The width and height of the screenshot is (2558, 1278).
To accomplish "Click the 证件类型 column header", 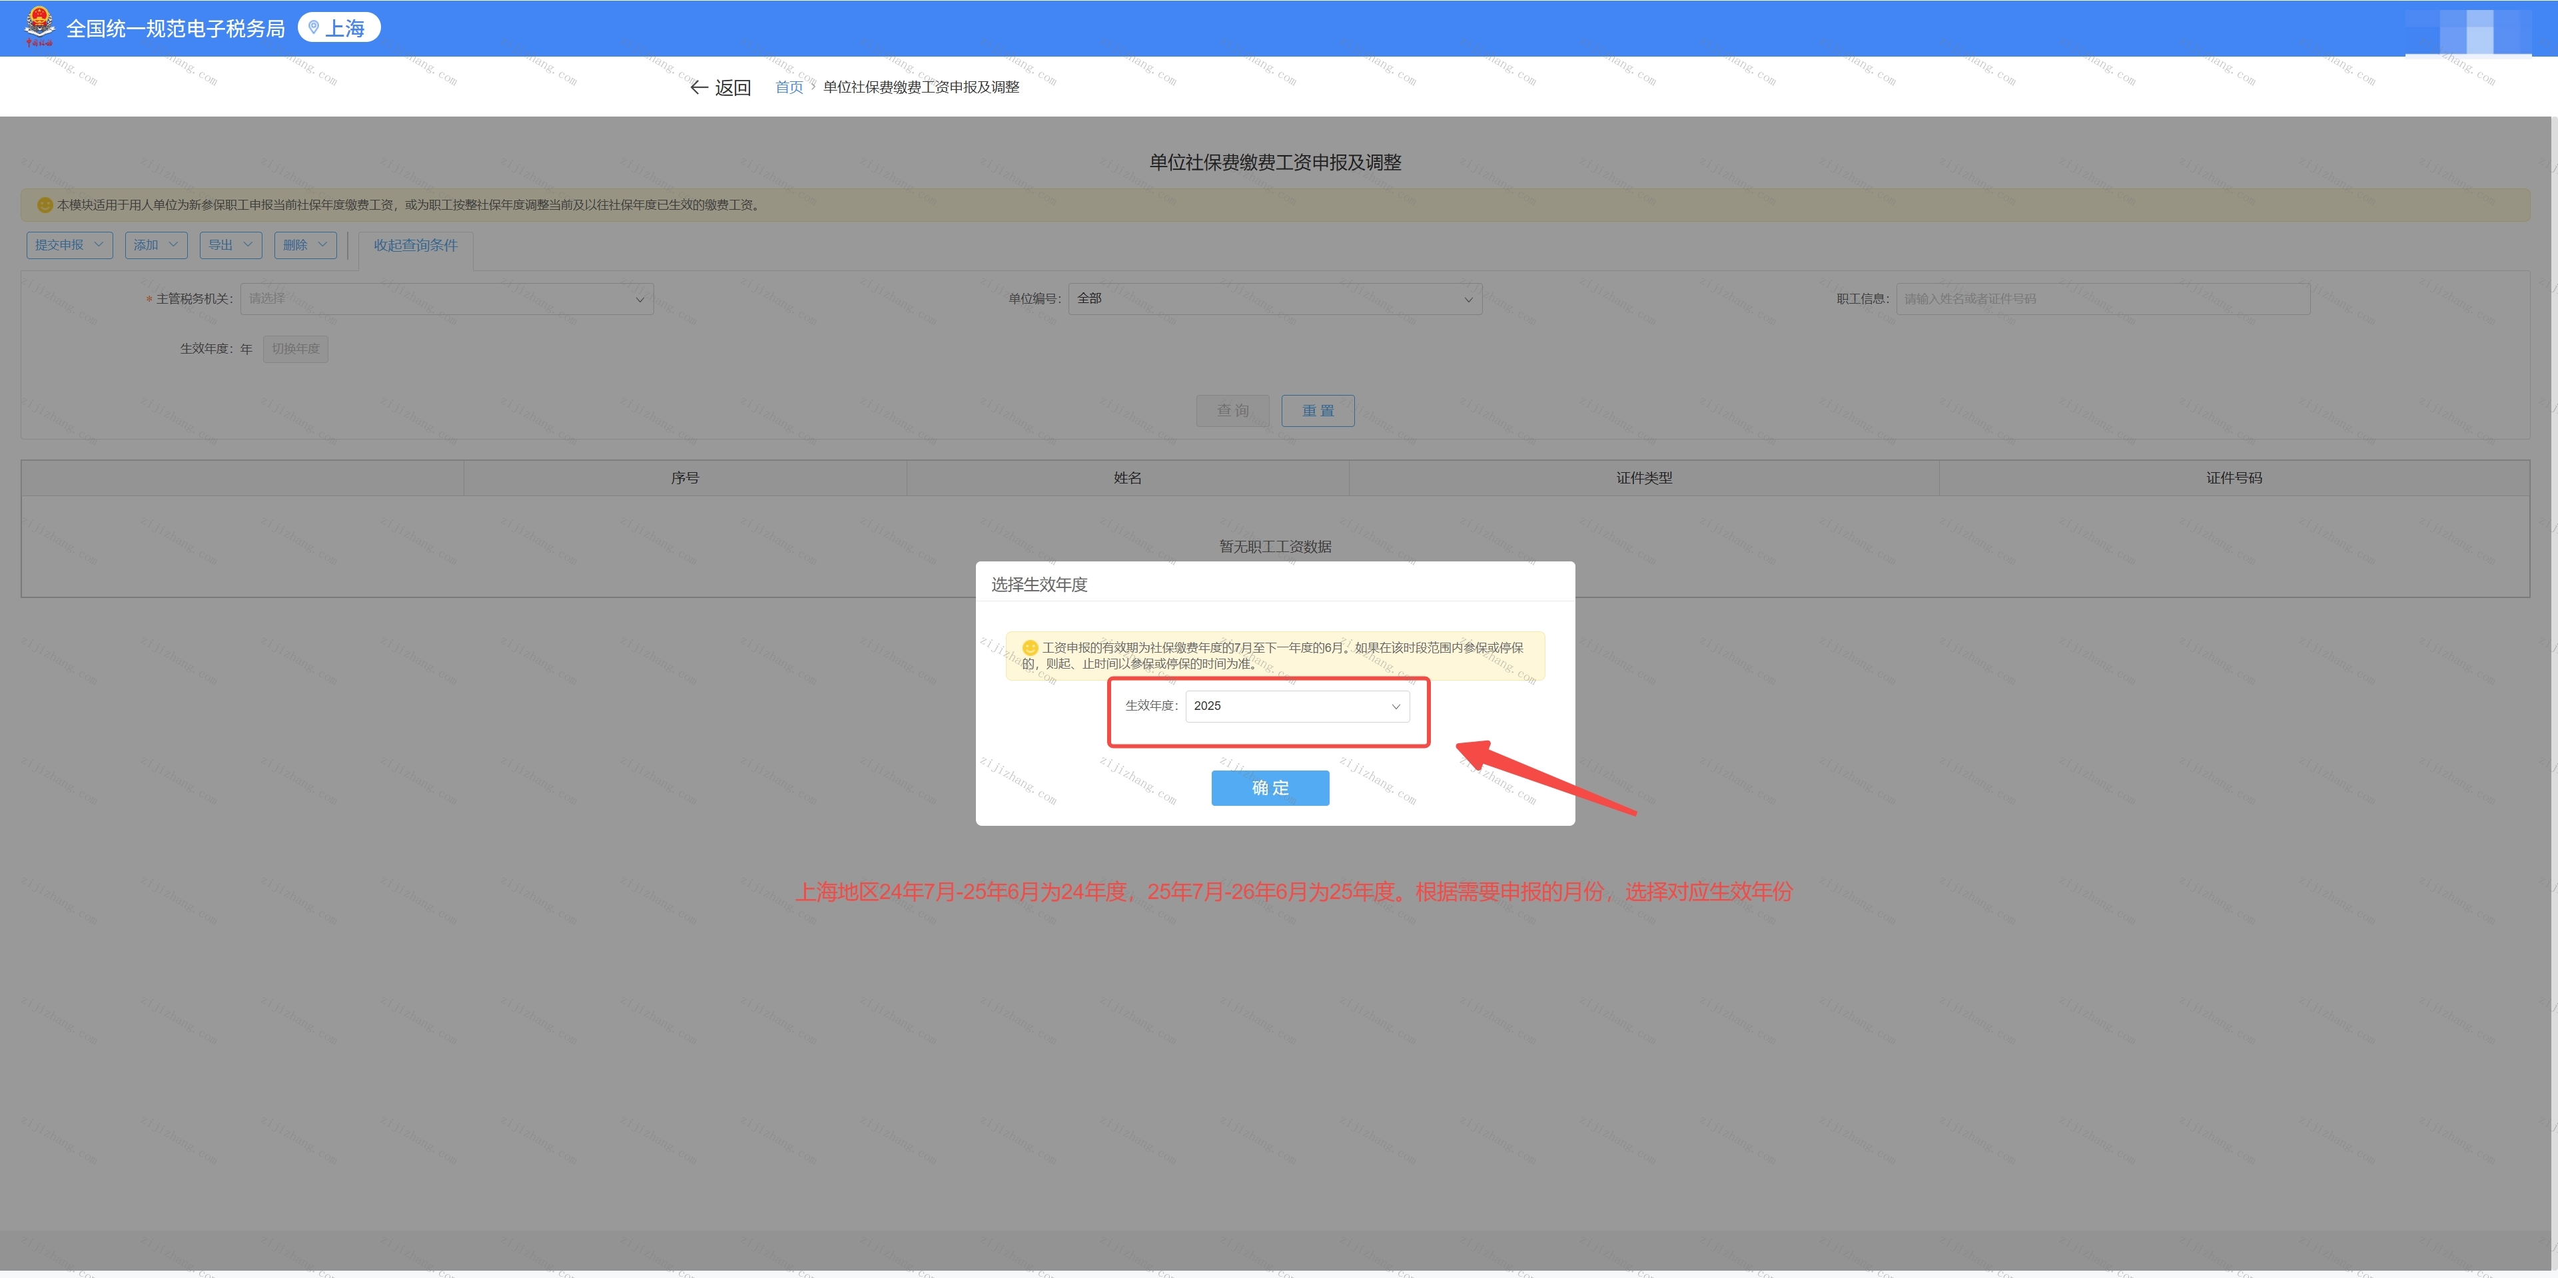I will tap(1645, 479).
